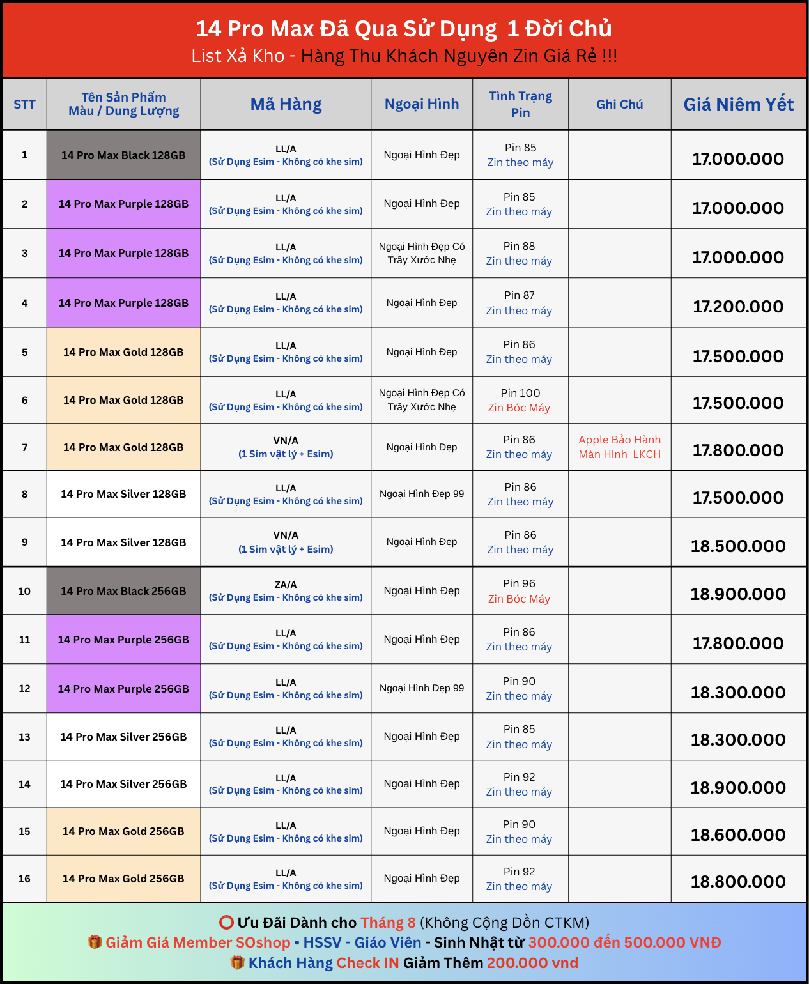Click "(Không Cộng Dồn CTKM)" in the footer

tap(505, 923)
